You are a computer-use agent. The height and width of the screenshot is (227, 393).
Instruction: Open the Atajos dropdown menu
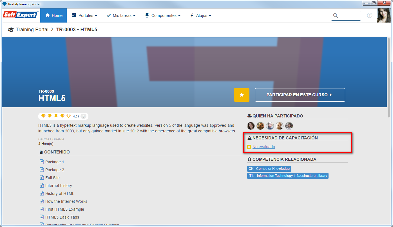point(200,15)
